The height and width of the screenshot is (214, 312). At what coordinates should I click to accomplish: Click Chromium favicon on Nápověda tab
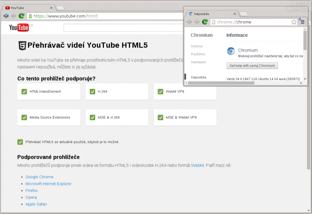click(x=191, y=14)
